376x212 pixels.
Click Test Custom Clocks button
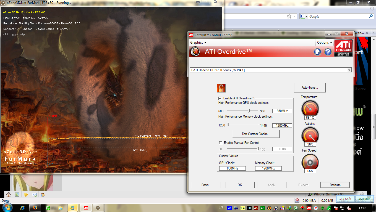256,134
